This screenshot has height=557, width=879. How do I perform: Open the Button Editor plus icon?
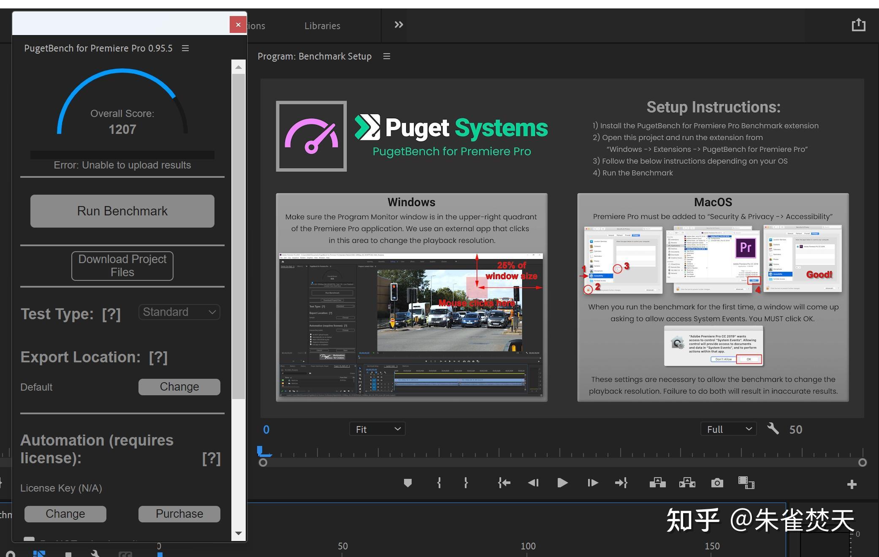tap(852, 484)
